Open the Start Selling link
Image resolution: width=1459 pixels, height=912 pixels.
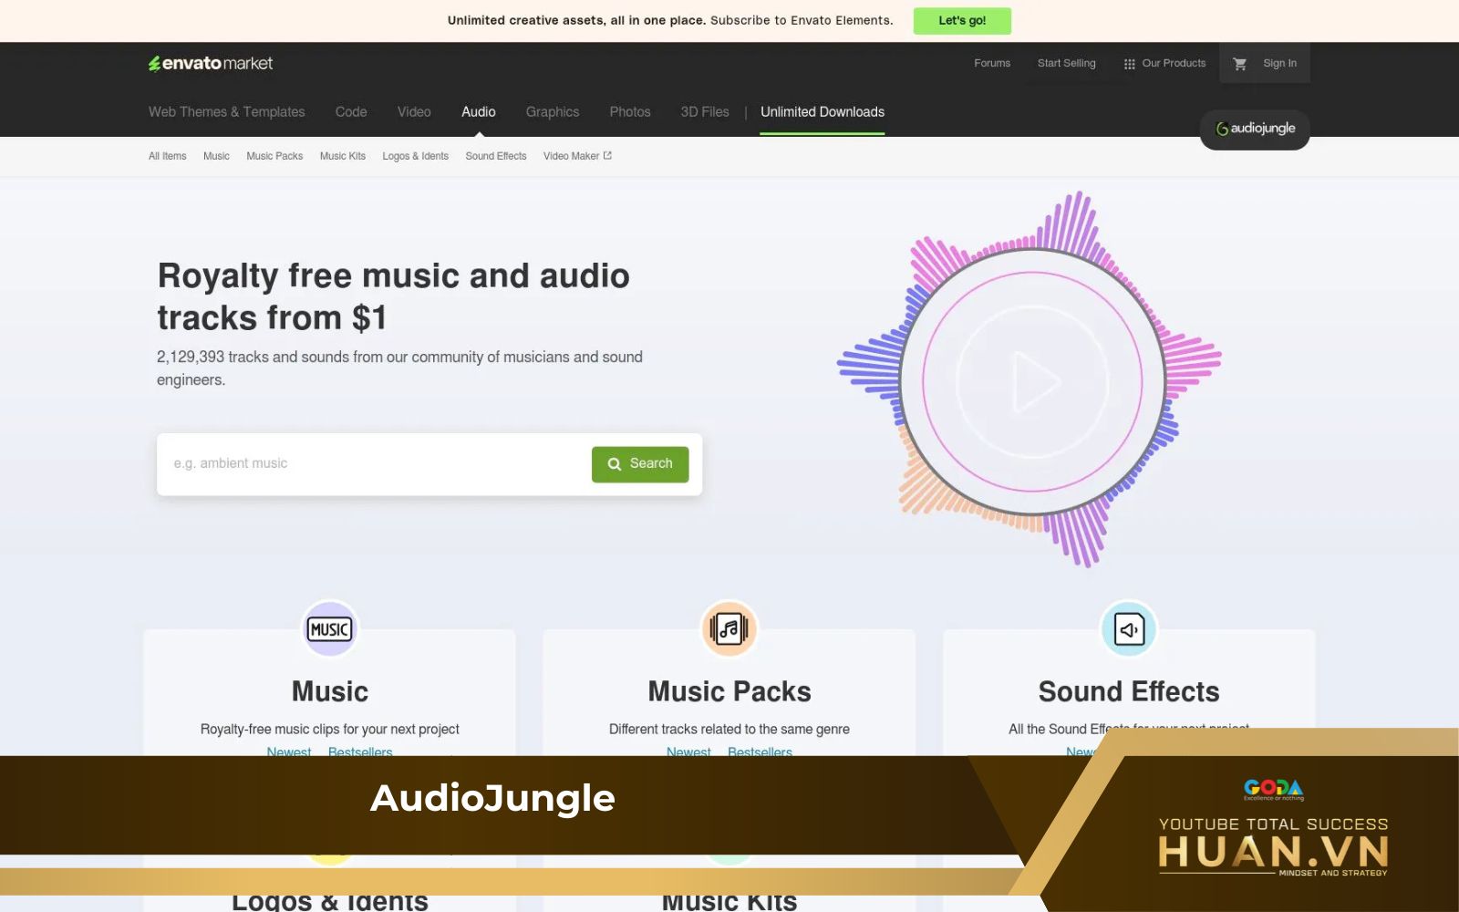tap(1067, 63)
